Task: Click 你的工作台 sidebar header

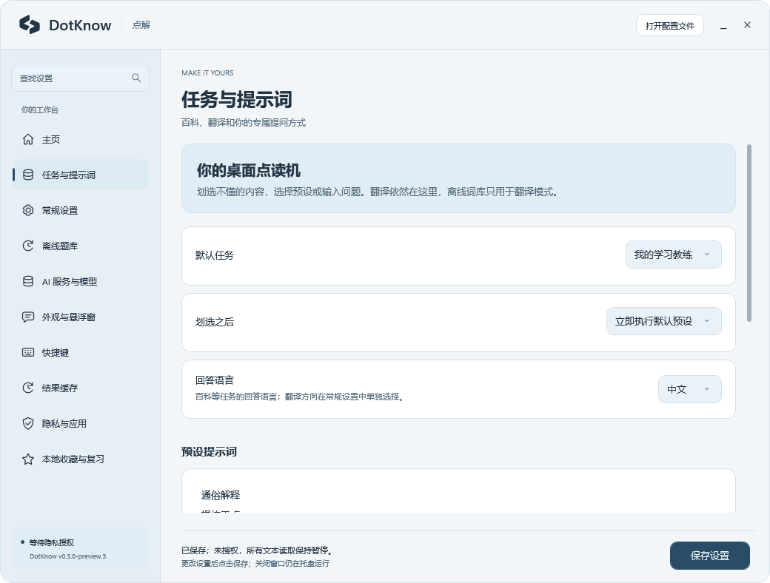Action: click(40, 110)
